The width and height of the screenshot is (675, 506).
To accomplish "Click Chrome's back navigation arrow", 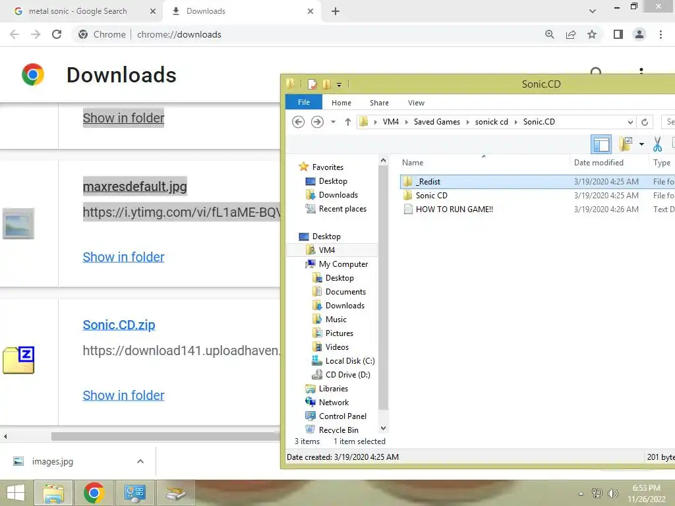I will 15,34.
